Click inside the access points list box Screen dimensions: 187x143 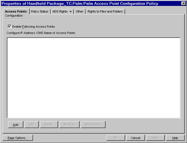93,78
